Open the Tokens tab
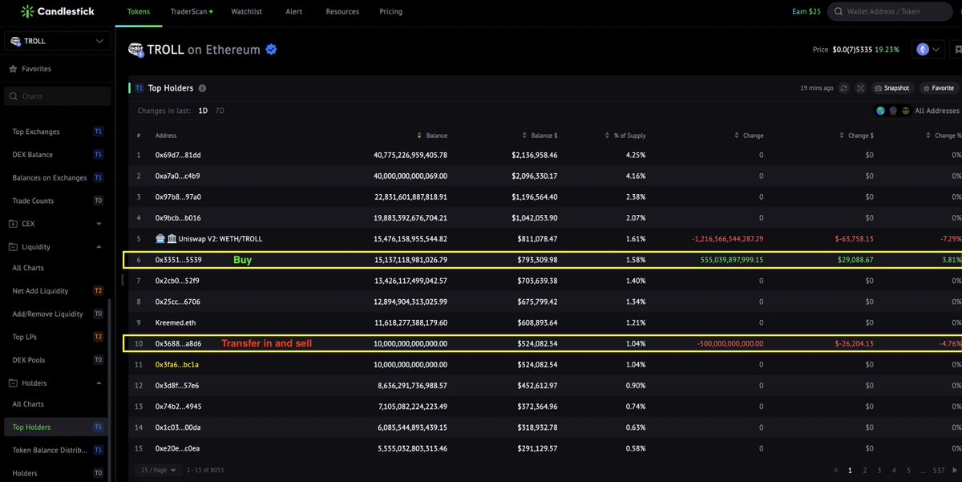This screenshot has height=482, width=962. click(x=139, y=12)
